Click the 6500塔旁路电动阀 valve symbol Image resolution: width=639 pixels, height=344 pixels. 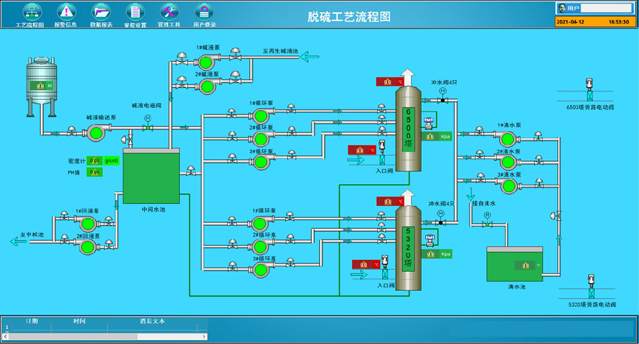[x=589, y=90]
